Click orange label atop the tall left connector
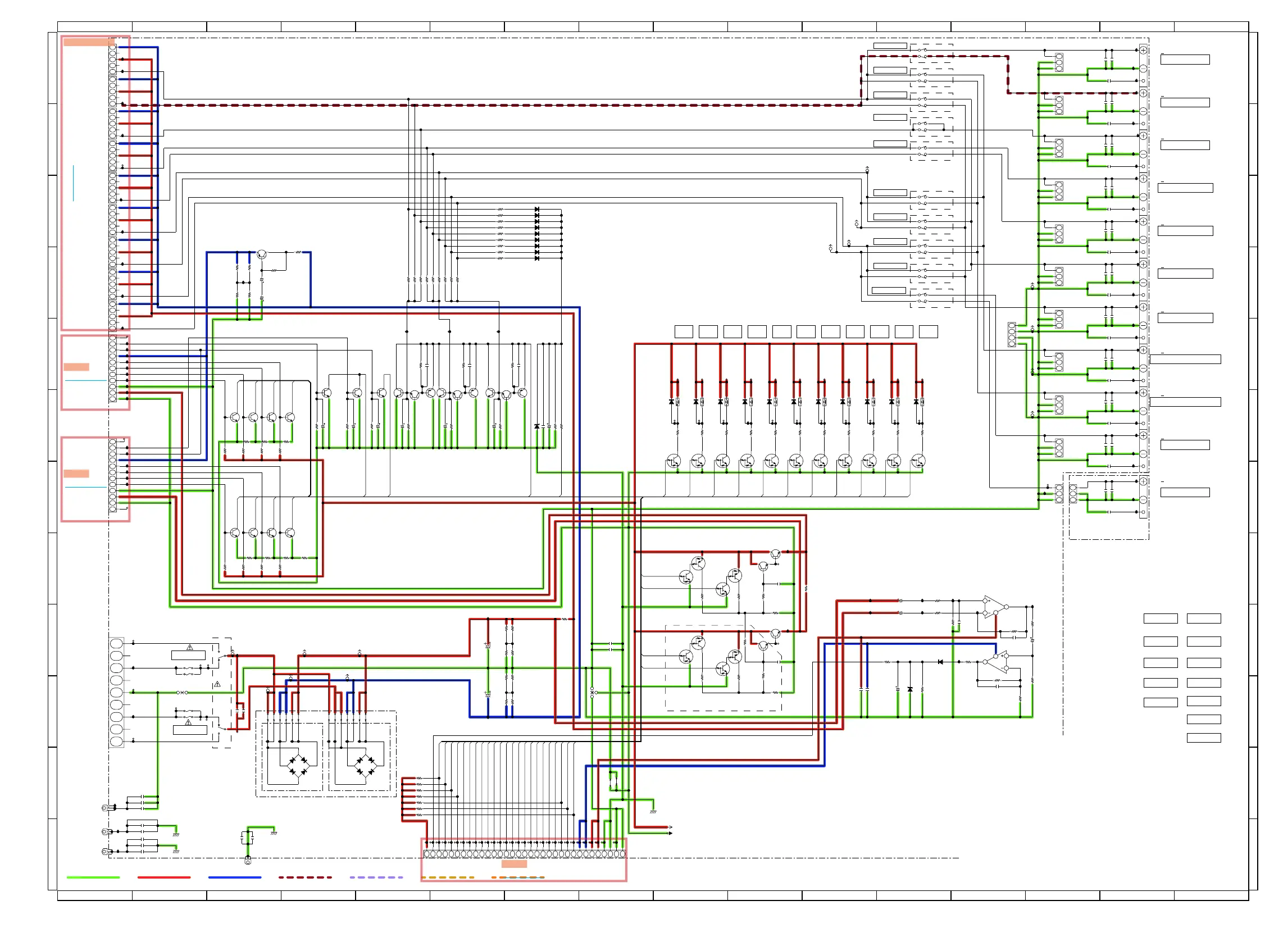The width and height of the screenshot is (1274, 946). point(89,42)
